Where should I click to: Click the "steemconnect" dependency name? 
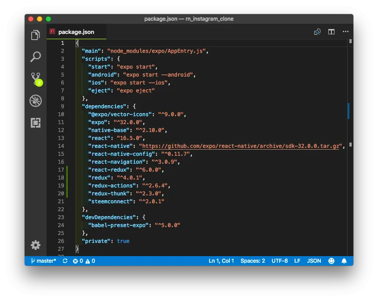(110, 202)
